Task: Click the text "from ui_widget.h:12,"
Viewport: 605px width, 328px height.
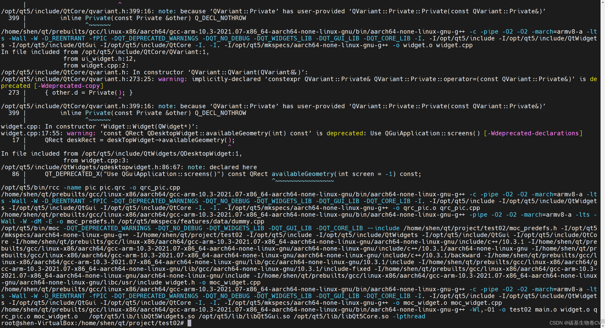Action: click(x=100, y=59)
